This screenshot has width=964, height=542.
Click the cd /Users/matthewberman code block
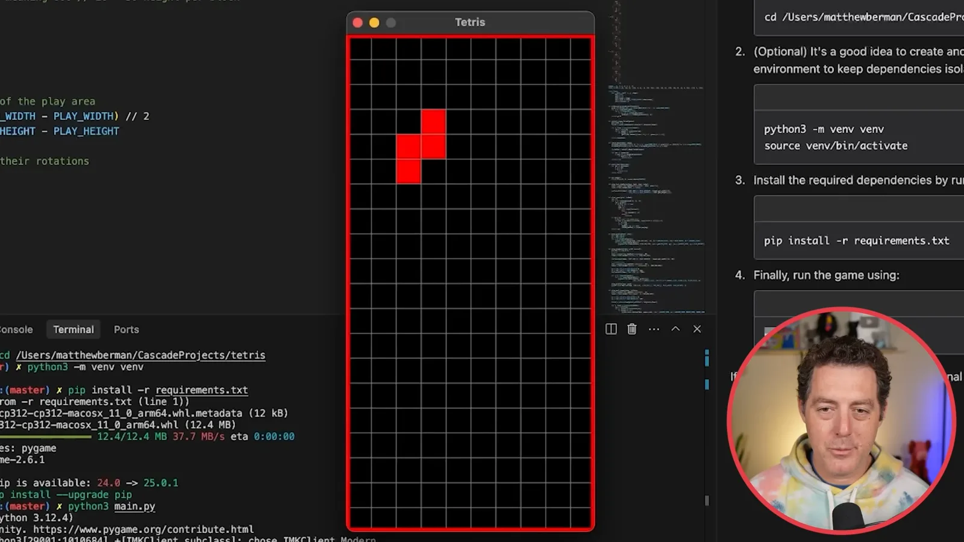point(859,17)
